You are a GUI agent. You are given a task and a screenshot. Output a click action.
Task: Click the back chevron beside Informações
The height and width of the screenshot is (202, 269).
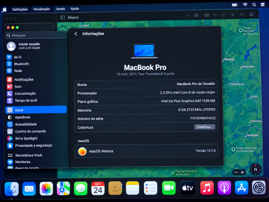tap(76, 34)
